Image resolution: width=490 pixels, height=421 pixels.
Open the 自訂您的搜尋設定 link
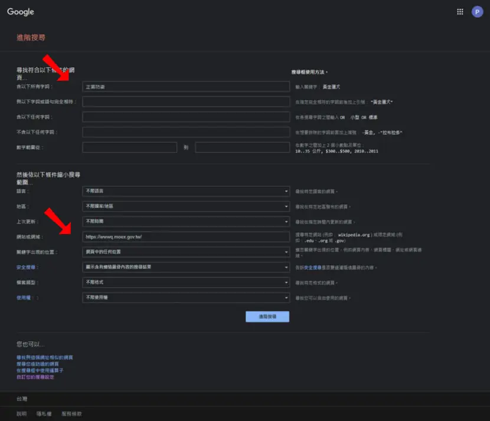tap(35, 377)
